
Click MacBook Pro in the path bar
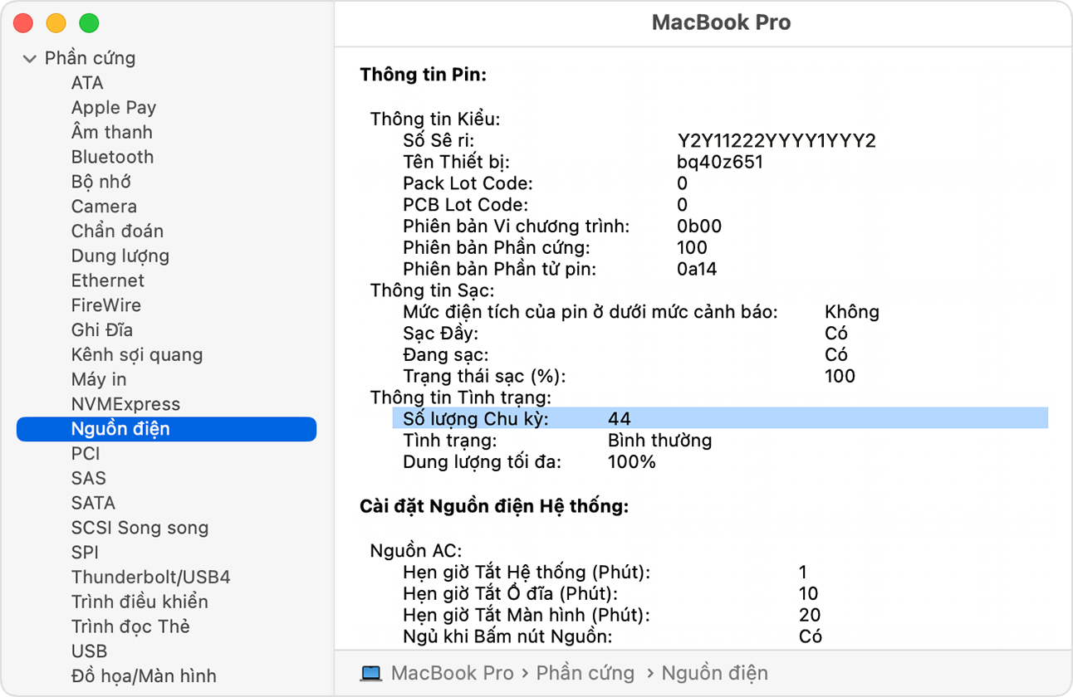pyautogui.click(x=453, y=673)
